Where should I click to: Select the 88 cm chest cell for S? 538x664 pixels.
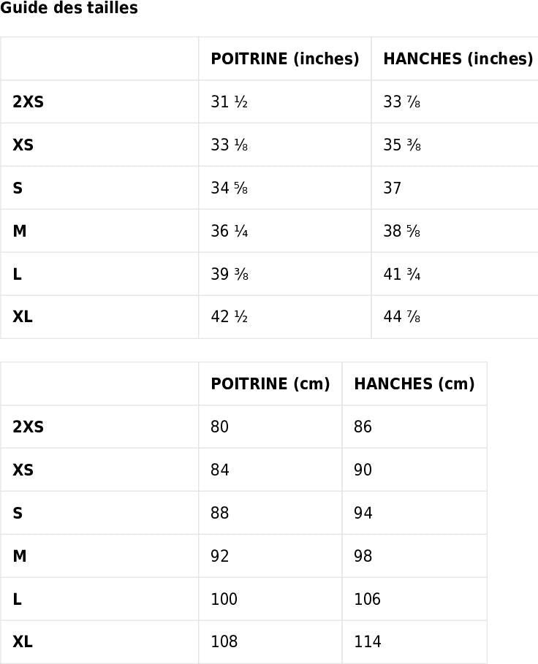pyautogui.click(x=219, y=514)
